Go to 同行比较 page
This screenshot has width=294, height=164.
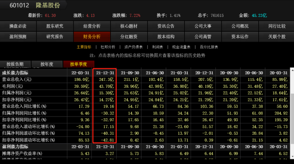pos(277,26)
